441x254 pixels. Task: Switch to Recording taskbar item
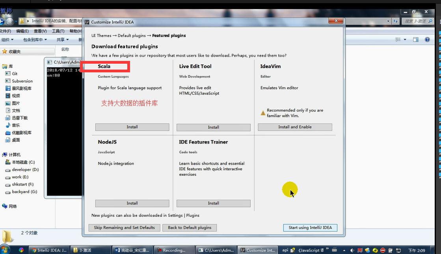(174, 250)
